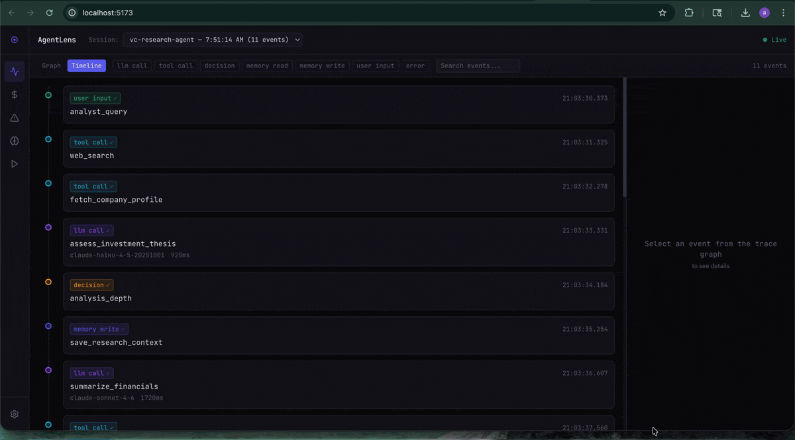
Task: Reload the page
Action: point(49,13)
